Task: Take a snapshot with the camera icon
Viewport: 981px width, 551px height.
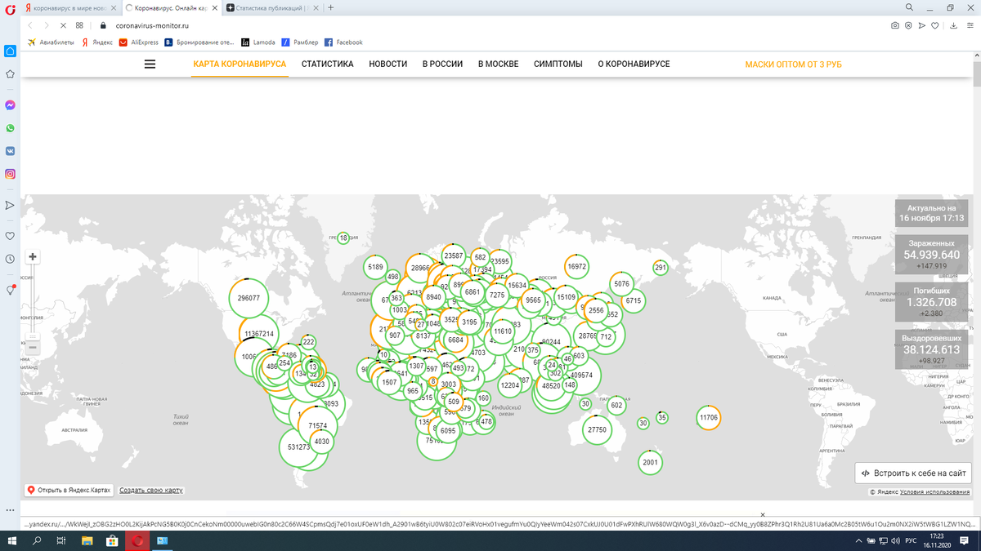Action: click(x=895, y=25)
